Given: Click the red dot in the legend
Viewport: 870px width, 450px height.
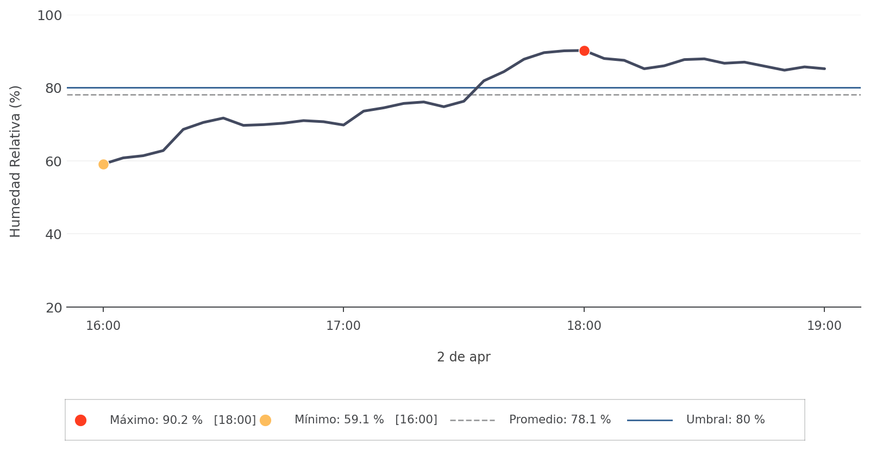Looking at the screenshot, I should click(x=80, y=420).
